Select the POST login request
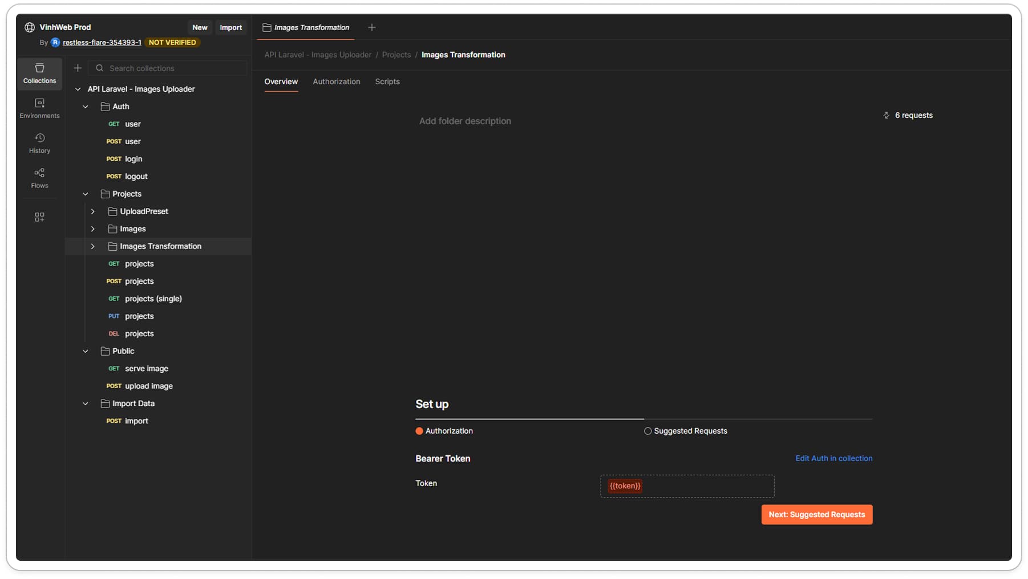Image resolution: width=1028 pixels, height=579 pixels. pyautogui.click(x=133, y=158)
